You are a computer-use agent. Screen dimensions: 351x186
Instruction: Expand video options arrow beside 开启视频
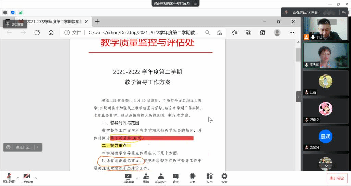[x=36, y=178]
